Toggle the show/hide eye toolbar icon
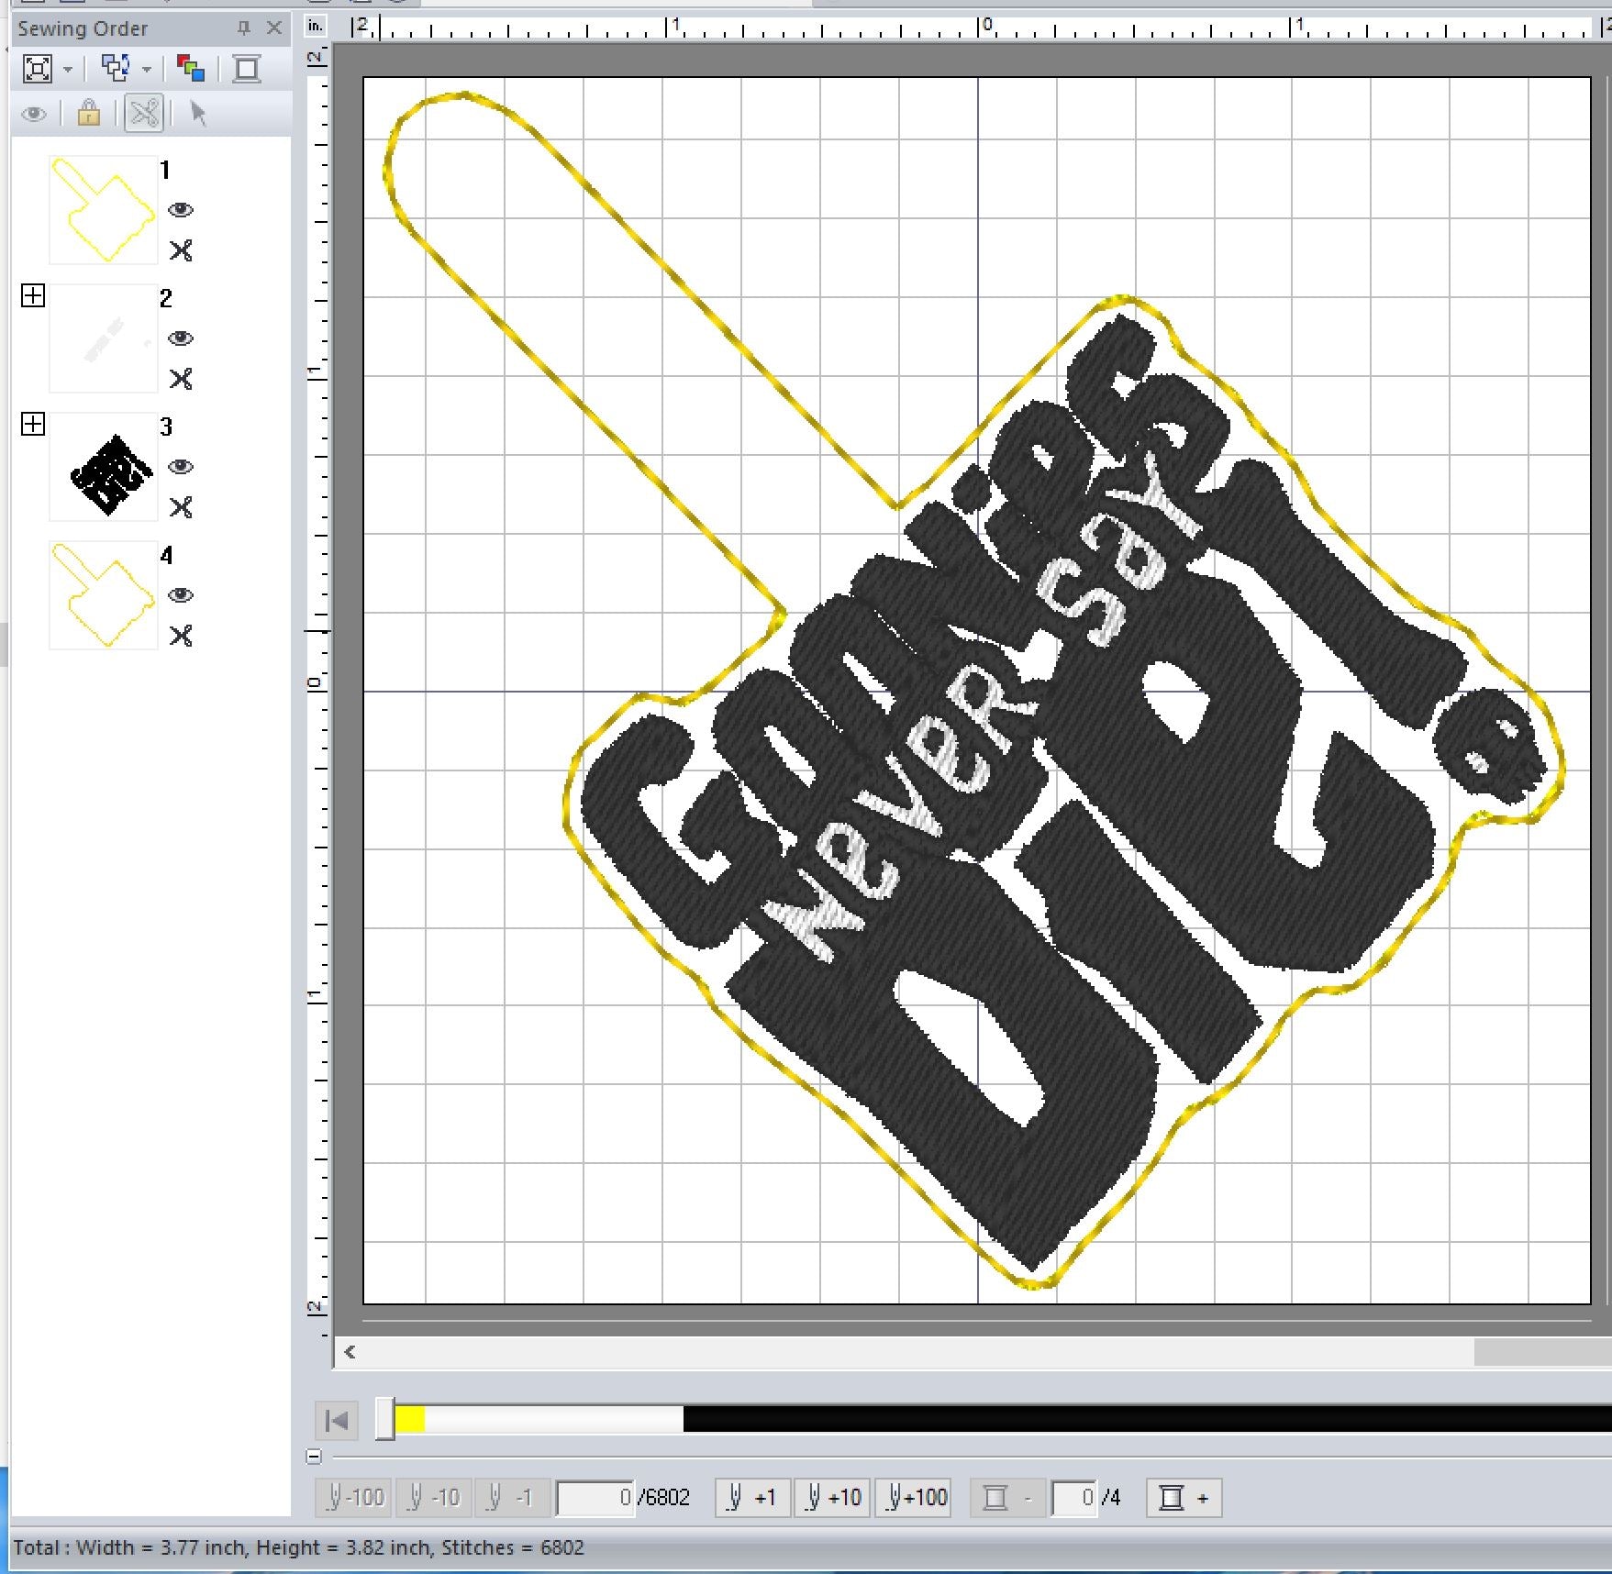Viewport: 1612px width, 1574px height. pyautogui.click(x=34, y=115)
